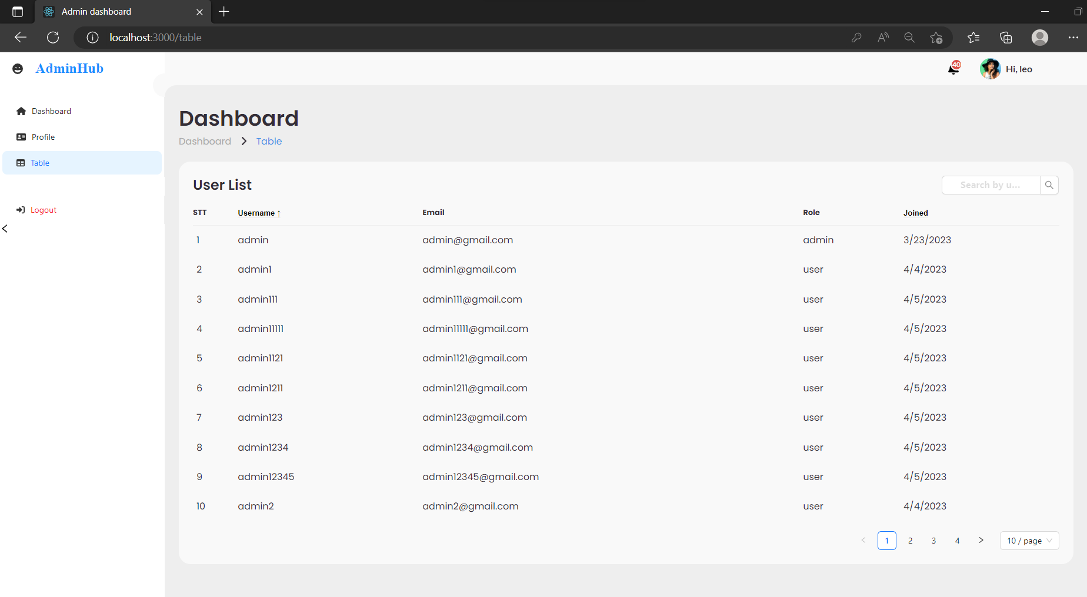Click the Dashboard home icon
The height and width of the screenshot is (597, 1087).
[21, 110]
